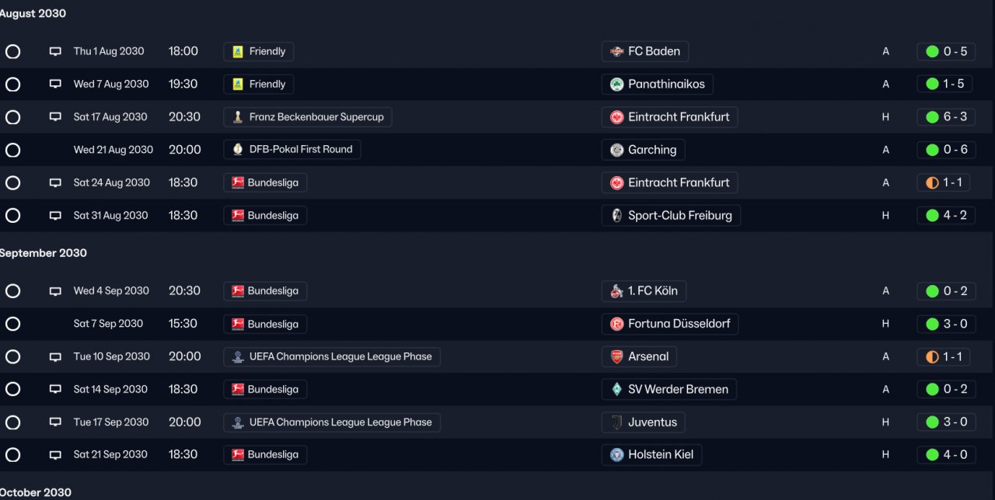The height and width of the screenshot is (500, 995).
Task: Open the 6 - 3 result against Frankfurt
Action: 947,117
